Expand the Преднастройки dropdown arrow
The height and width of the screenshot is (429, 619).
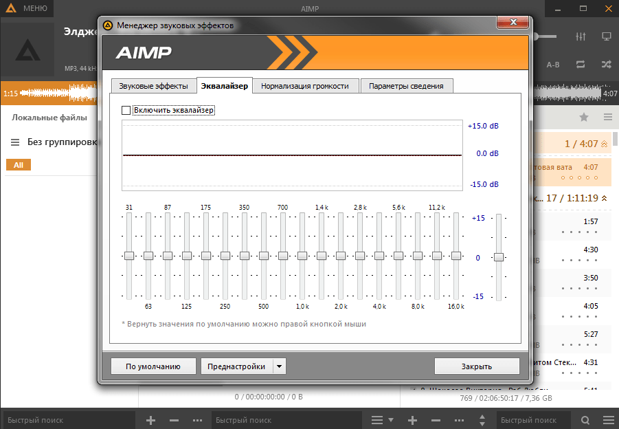point(280,366)
